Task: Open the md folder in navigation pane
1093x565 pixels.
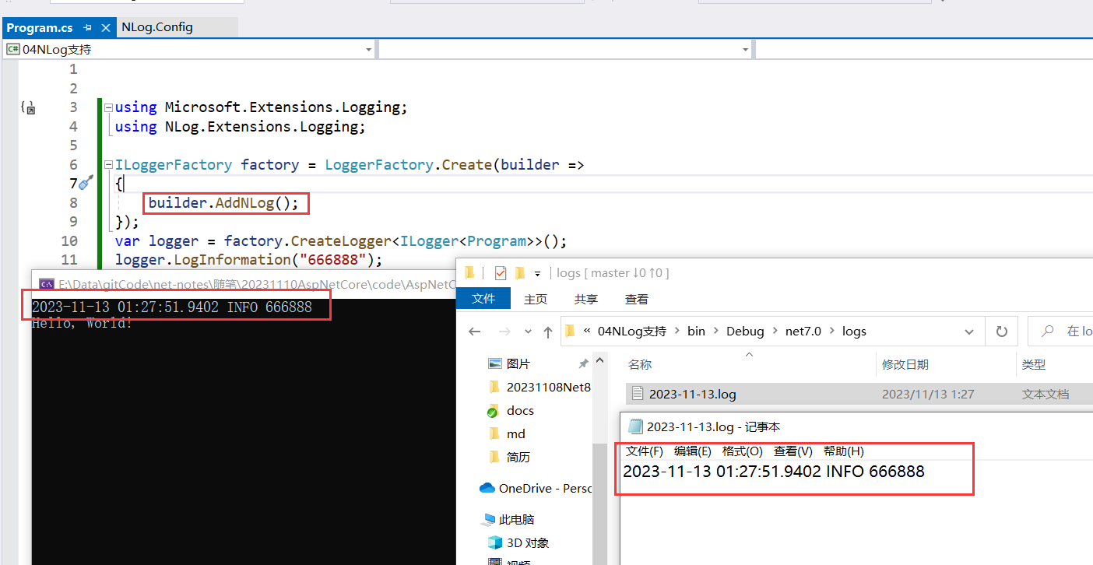Action: pyautogui.click(x=516, y=433)
